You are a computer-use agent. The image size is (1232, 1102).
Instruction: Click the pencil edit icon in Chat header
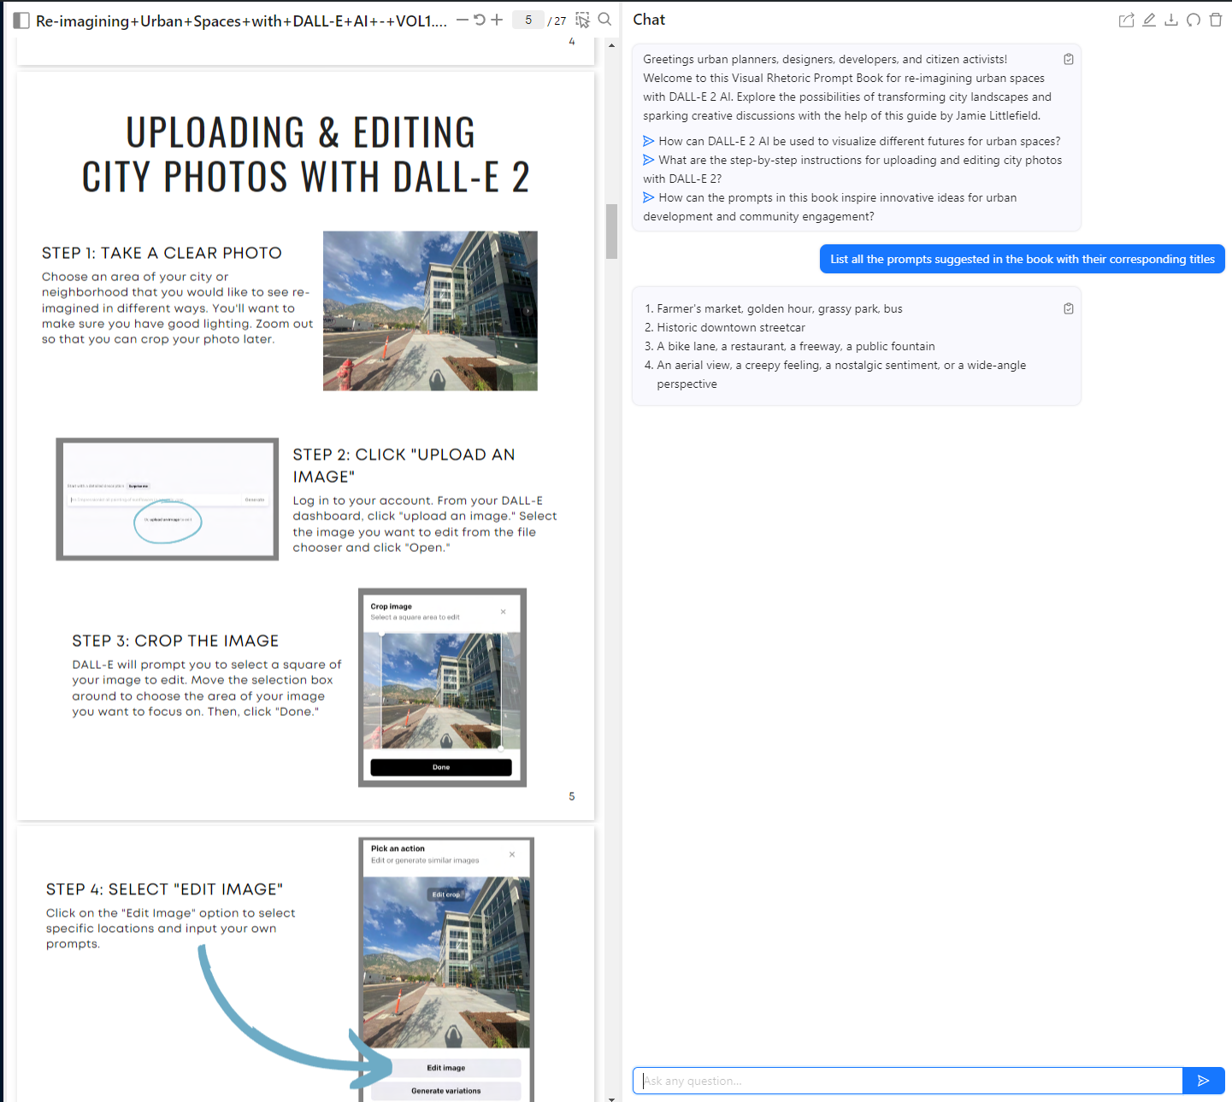pyautogui.click(x=1149, y=20)
